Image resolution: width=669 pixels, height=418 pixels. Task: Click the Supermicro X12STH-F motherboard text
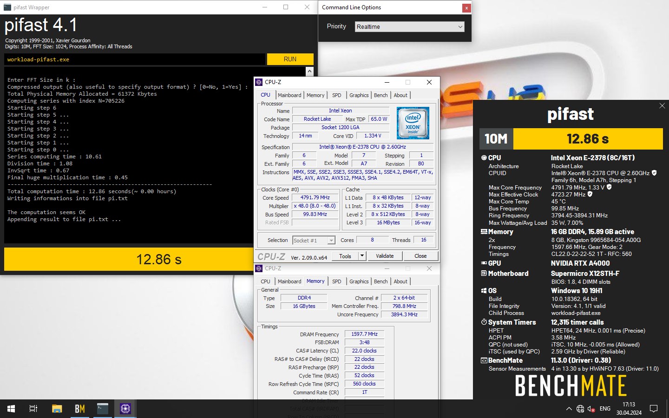pos(585,274)
